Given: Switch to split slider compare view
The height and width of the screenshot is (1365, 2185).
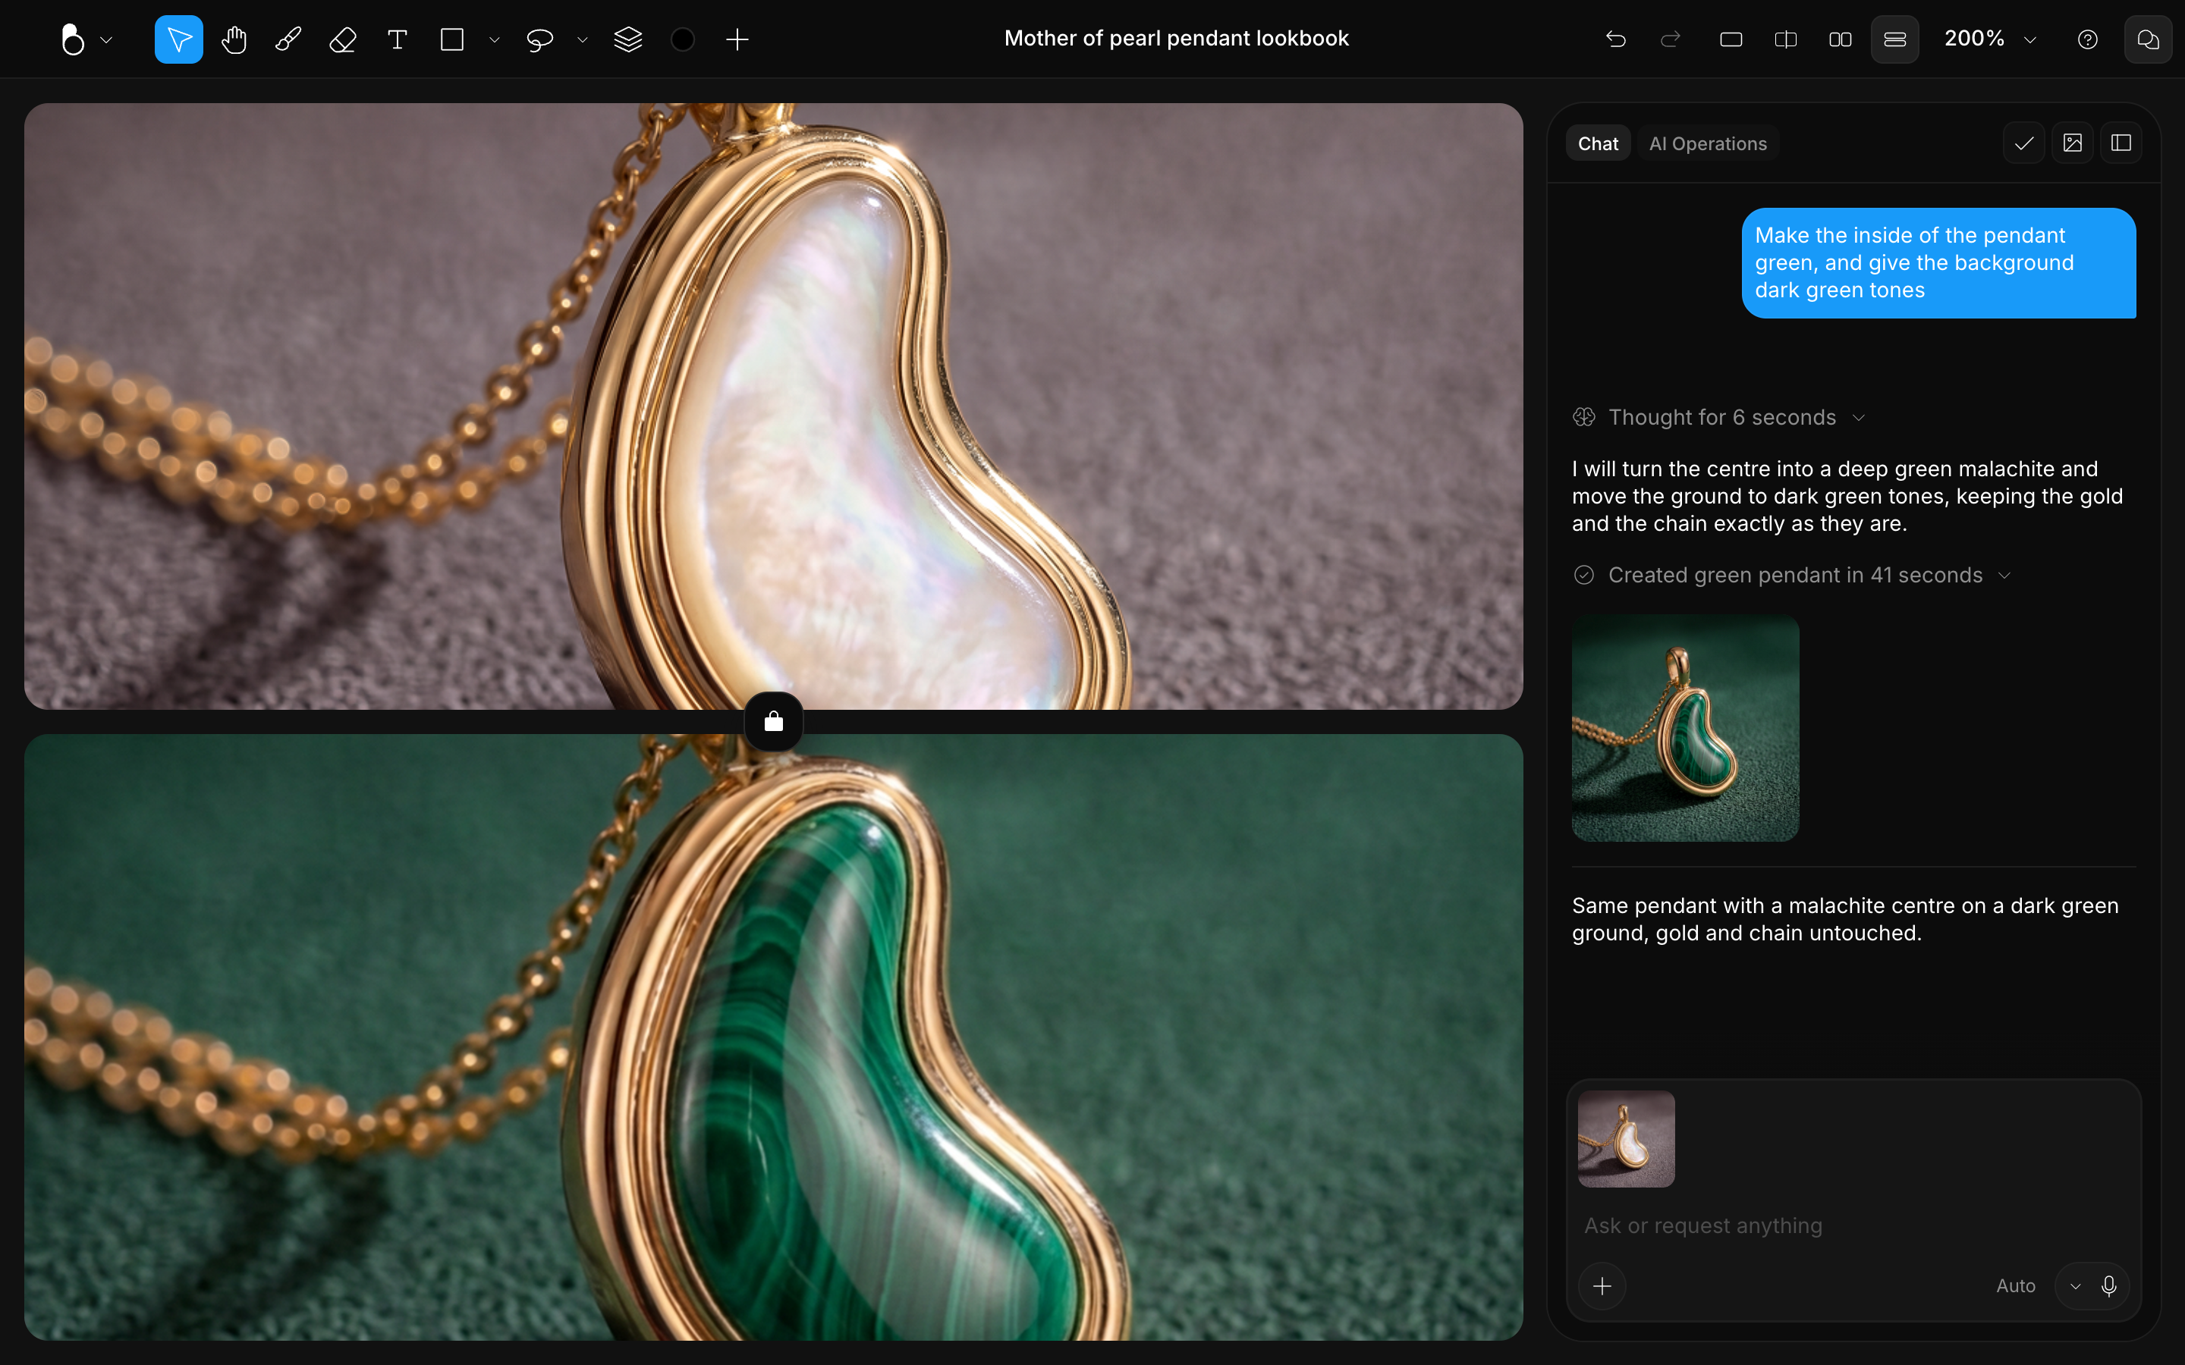Looking at the screenshot, I should pos(1786,39).
